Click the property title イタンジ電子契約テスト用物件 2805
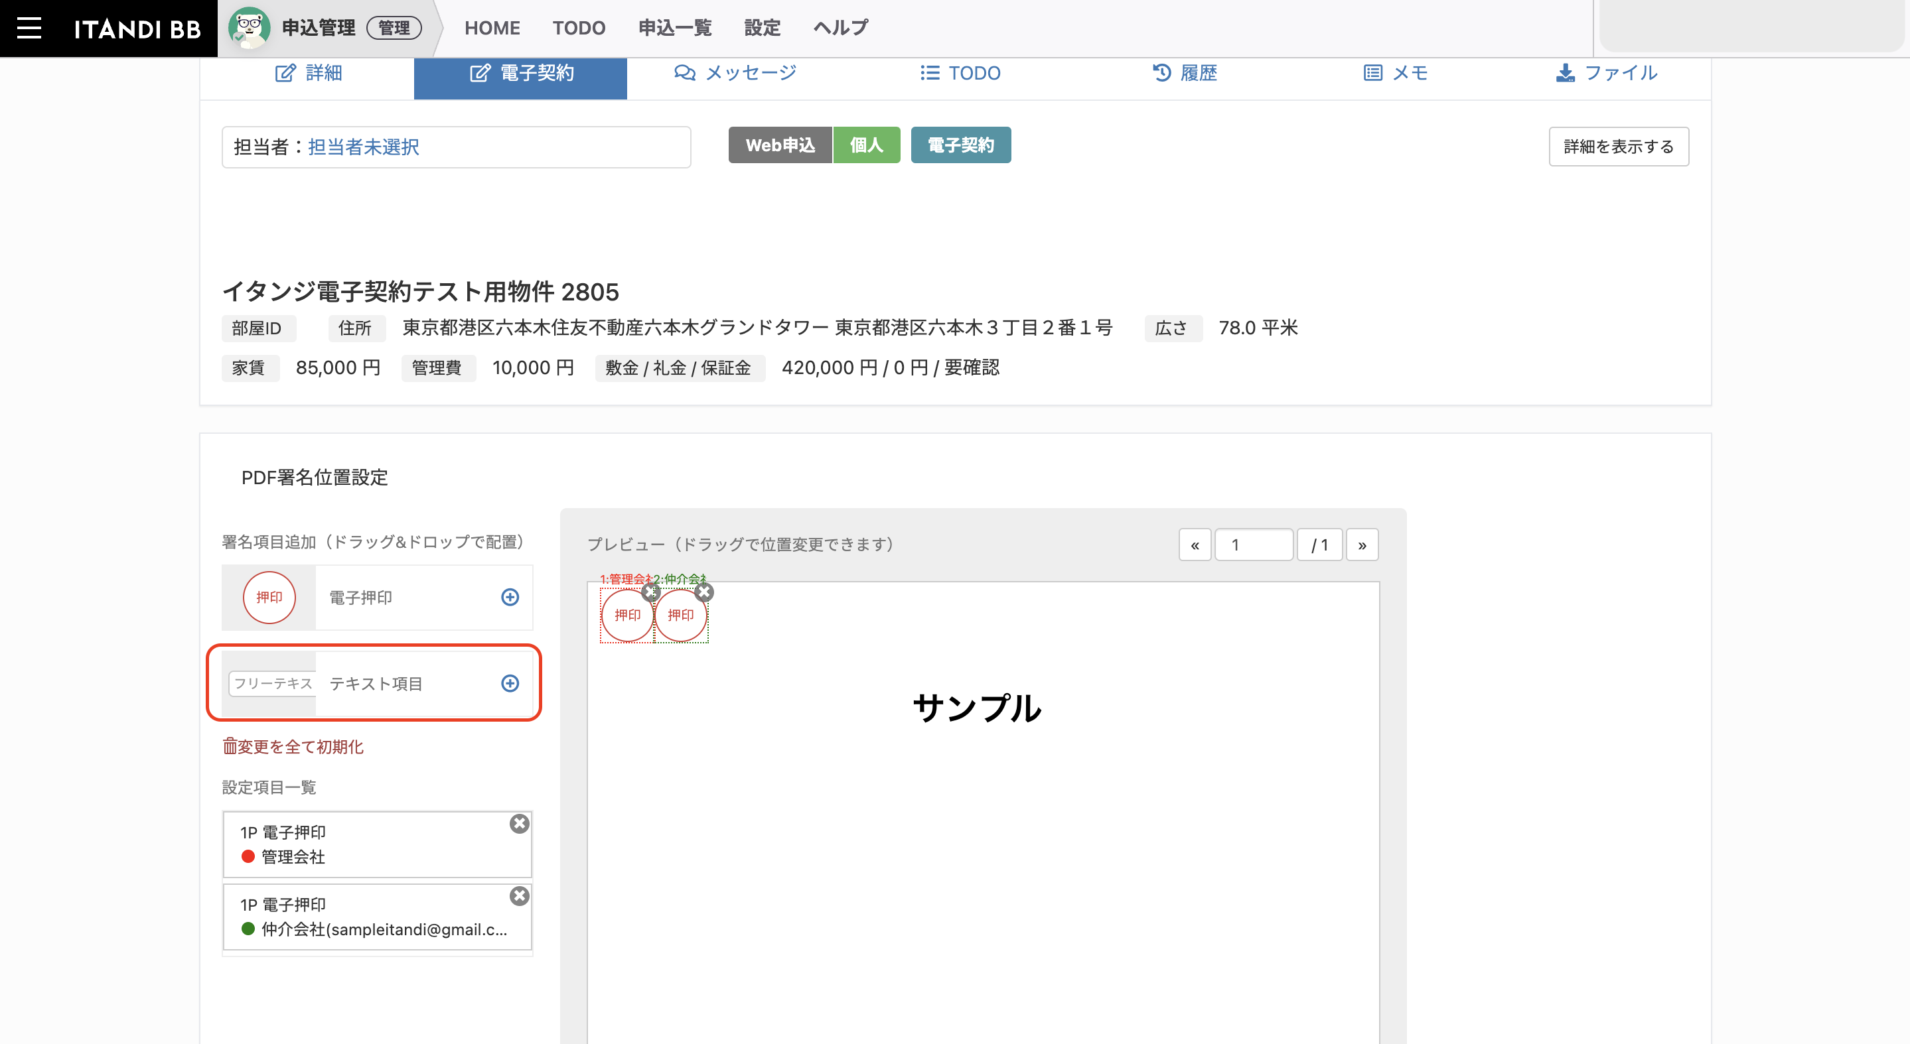This screenshot has width=1910, height=1044. pos(420,292)
